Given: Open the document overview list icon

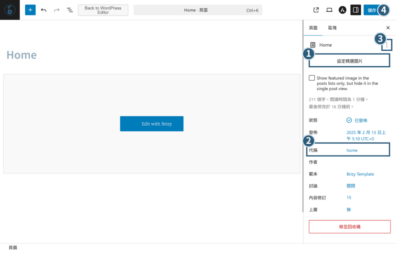Looking at the screenshot, I should tap(70, 9).
